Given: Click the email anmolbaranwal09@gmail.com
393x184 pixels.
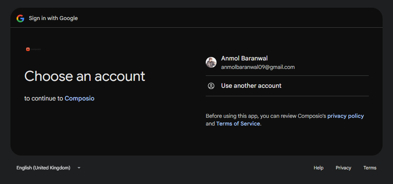Looking at the screenshot, I should click(258, 67).
